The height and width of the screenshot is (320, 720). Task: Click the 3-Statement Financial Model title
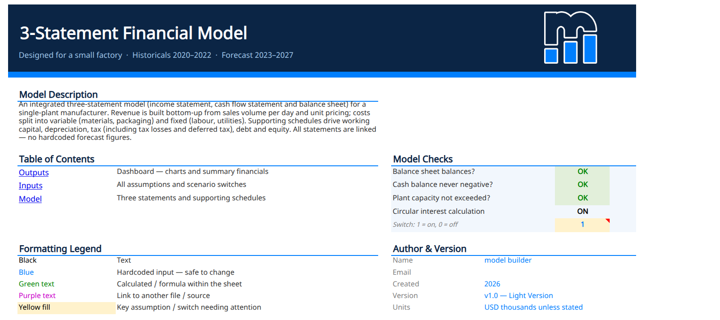(133, 33)
